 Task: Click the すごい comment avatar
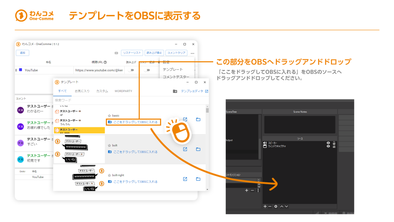coord(21,143)
